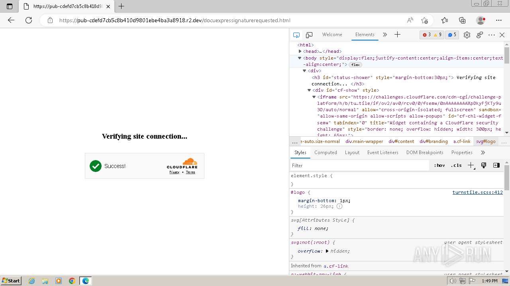
Task: Focus the styles Filter input field
Action: (x=359, y=166)
